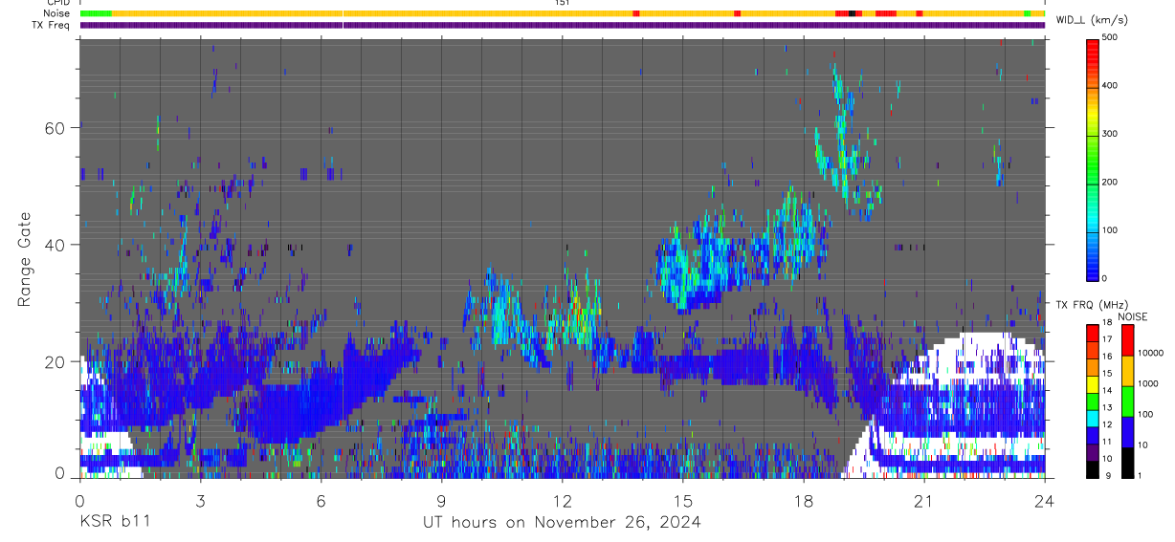Click the 'TX Freq' row label

pos(53,25)
